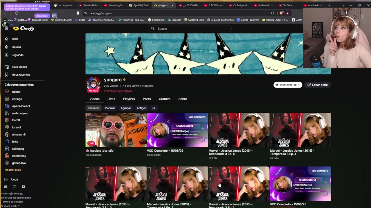The image size is (371, 208).
Task: Expand the browser tab list chevron
Action: pyautogui.click(x=343, y=5)
